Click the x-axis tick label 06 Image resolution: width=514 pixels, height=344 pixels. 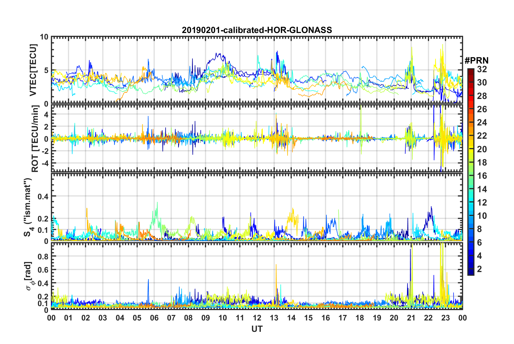point(154,318)
